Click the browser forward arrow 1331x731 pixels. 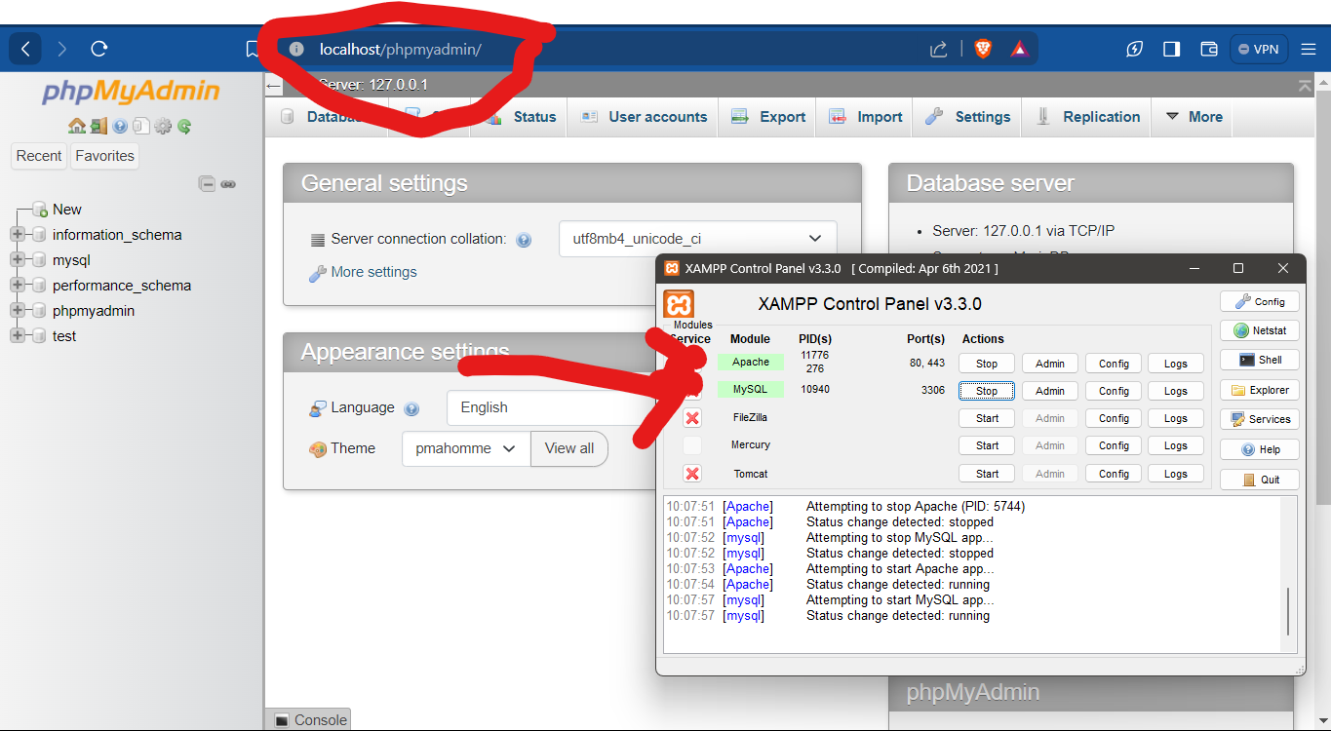pos(62,49)
